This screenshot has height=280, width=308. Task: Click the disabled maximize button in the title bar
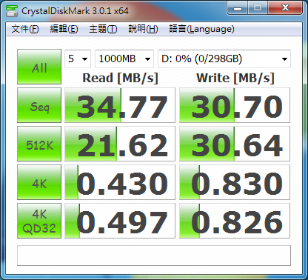click(x=258, y=8)
